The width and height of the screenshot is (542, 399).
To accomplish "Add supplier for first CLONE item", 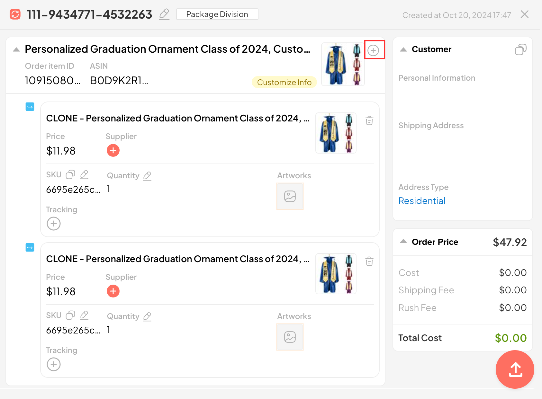I will 113,150.
